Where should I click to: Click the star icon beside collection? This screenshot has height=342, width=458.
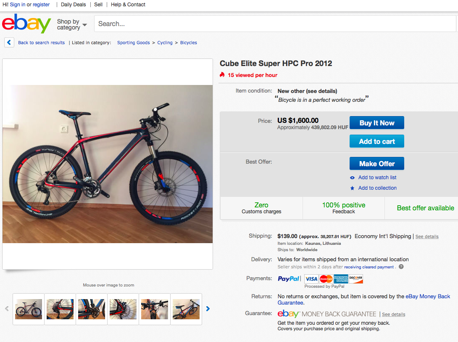click(352, 188)
